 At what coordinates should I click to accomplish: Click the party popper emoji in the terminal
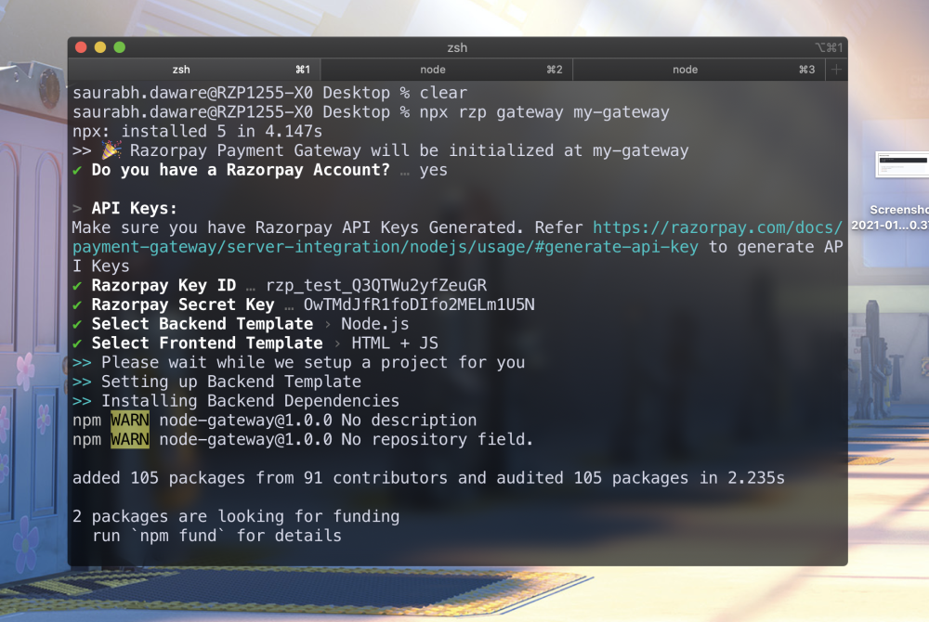(110, 150)
